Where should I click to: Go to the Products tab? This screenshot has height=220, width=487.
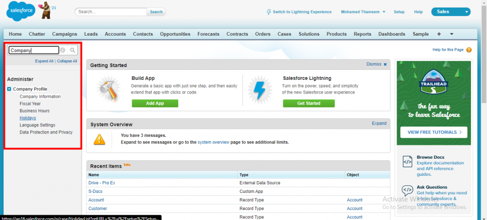(337, 34)
